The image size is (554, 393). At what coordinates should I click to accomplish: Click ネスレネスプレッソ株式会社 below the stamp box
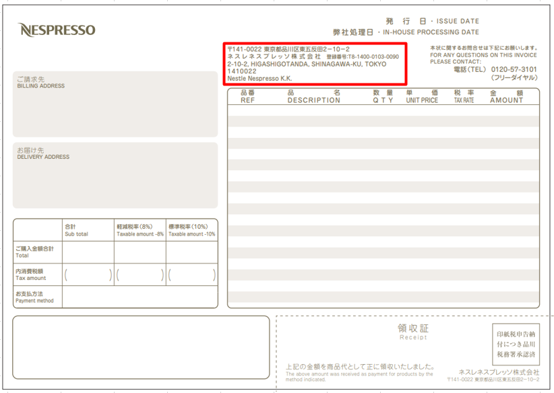[499, 372]
